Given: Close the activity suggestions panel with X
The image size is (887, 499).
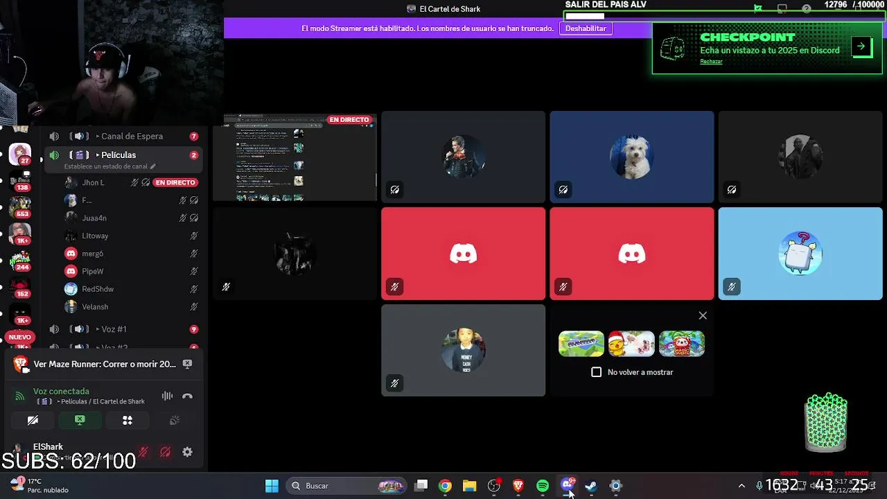Looking at the screenshot, I should [x=703, y=315].
